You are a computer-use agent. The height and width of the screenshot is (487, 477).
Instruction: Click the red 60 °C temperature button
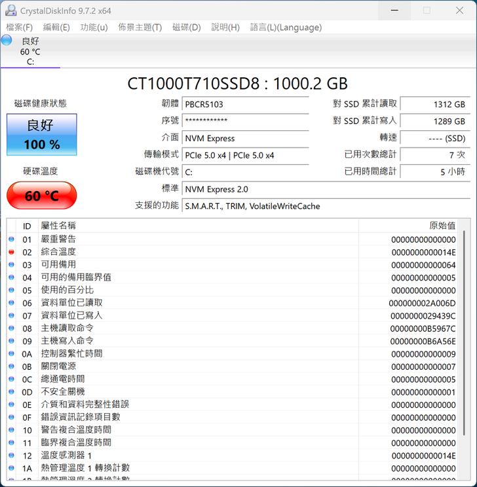coord(42,196)
